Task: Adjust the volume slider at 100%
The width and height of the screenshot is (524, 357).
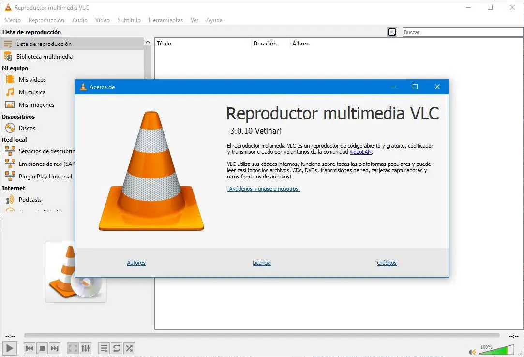Action: [495, 350]
